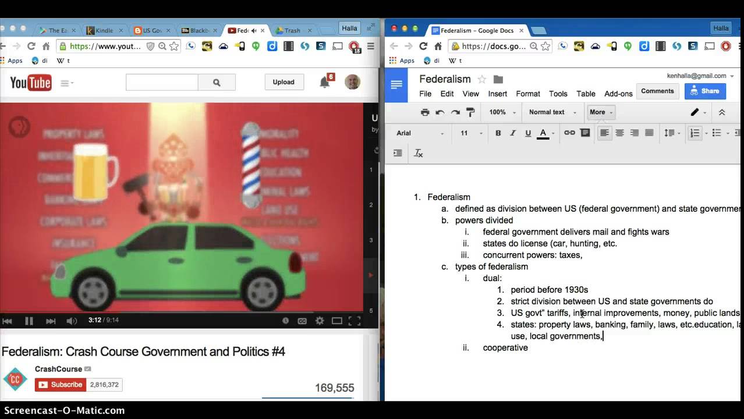Open YouTube video settings gear
Image resolution: width=744 pixels, height=419 pixels.
click(x=320, y=321)
